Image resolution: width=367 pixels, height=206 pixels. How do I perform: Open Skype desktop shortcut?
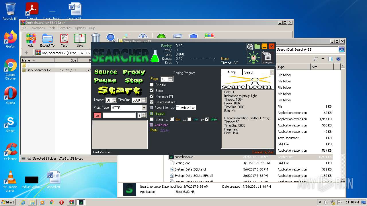tap(10, 124)
